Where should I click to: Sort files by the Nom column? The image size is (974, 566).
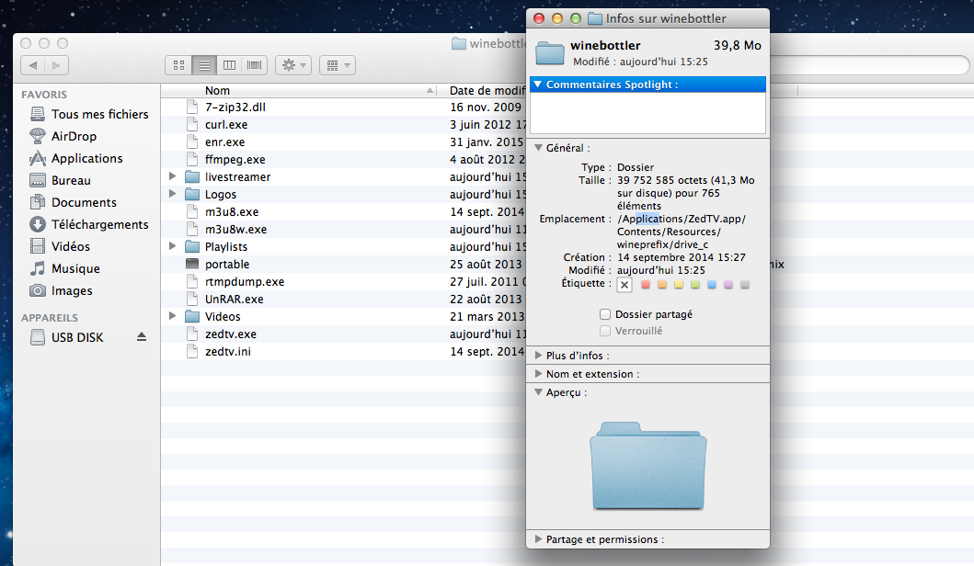pos(313,90)
